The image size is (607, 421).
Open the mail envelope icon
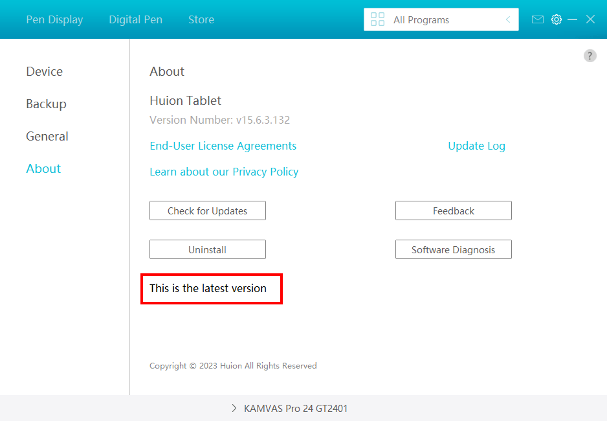[537, 19]
